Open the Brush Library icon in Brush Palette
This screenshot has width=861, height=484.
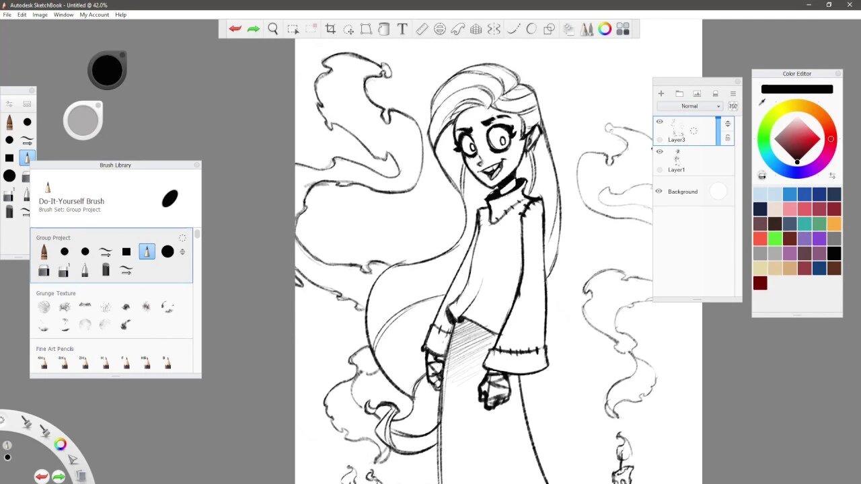27,104
